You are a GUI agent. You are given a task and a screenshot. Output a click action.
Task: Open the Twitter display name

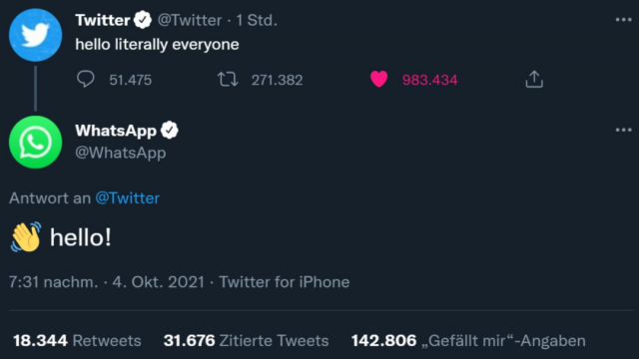(x=102, y=20)
